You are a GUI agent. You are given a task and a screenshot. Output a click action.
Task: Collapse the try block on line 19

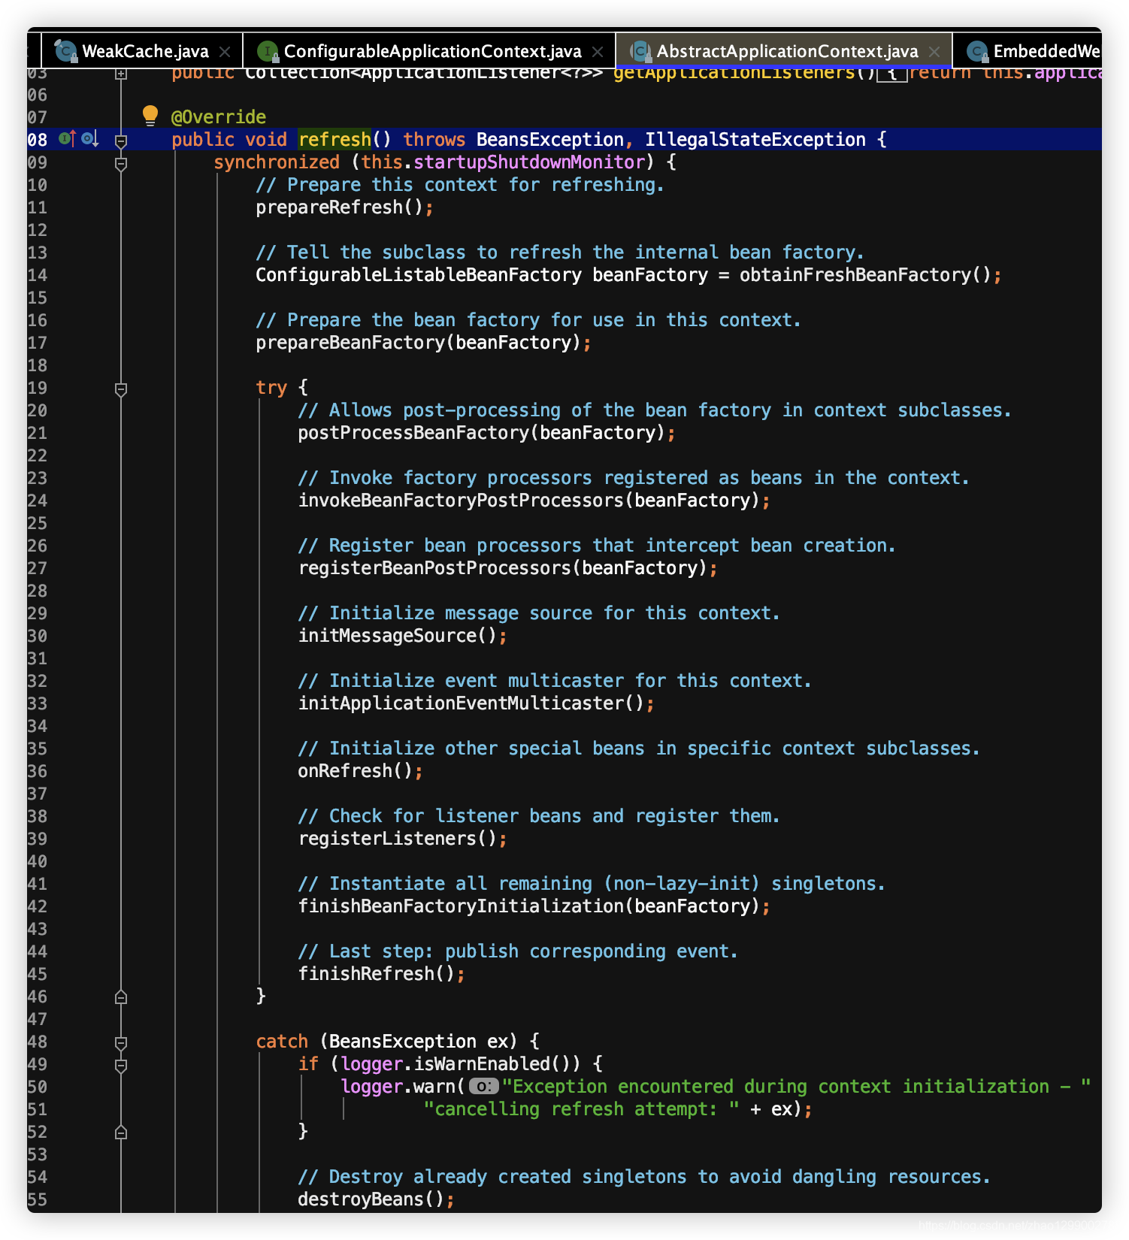121,389
